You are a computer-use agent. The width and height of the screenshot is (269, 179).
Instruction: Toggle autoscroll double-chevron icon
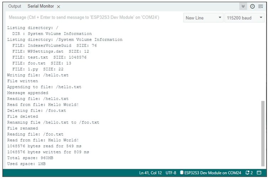click(243, 6)
